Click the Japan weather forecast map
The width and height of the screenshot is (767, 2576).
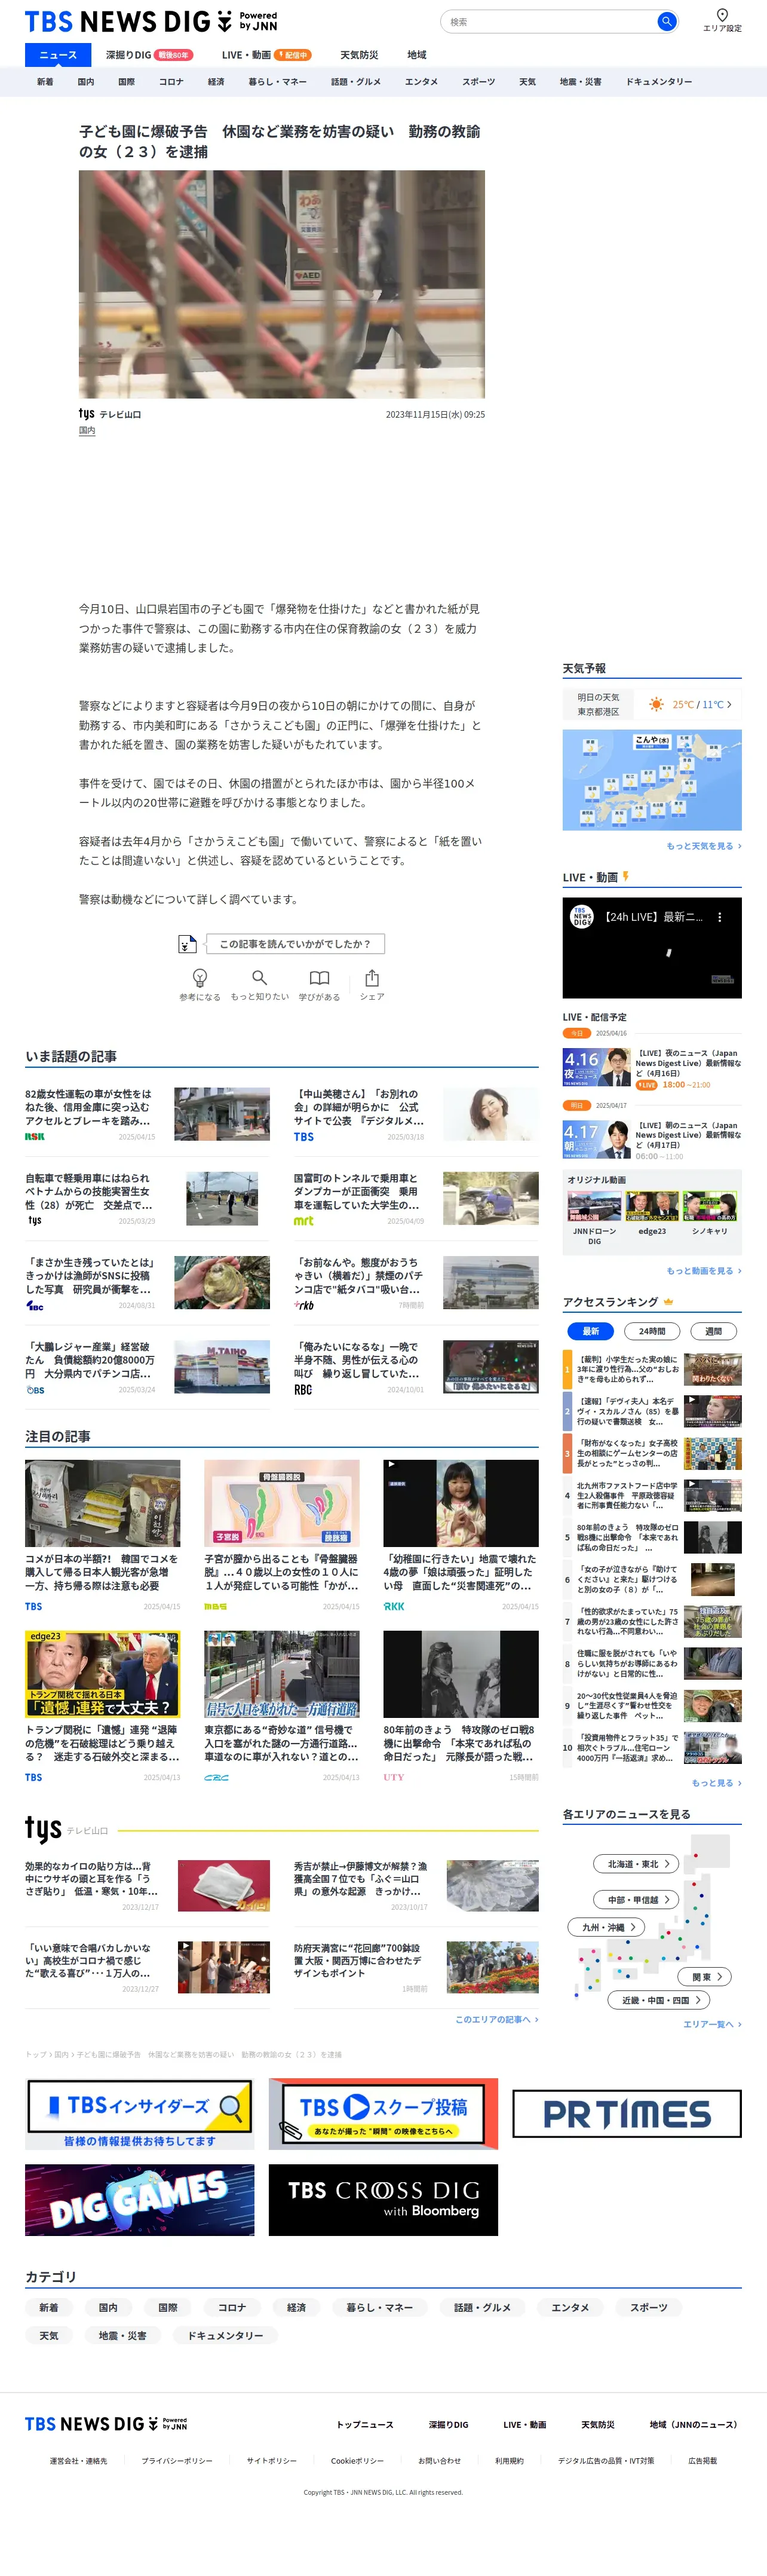point(652,780)
